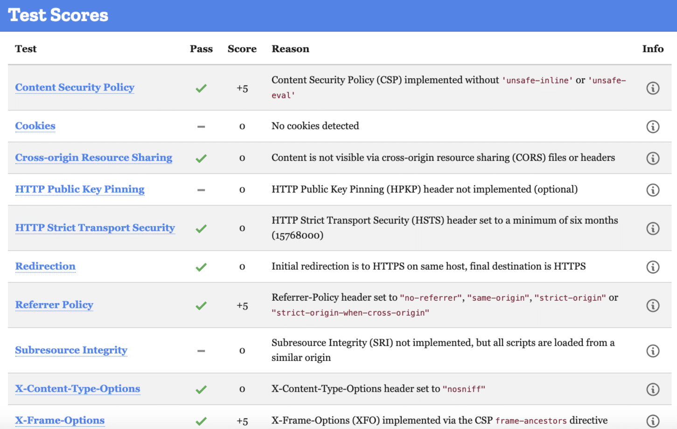Open HTTP Strict Transport Security link

(x=95, y=228)
